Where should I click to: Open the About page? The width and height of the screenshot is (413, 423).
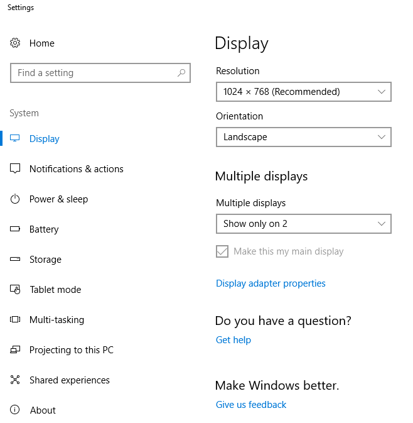pyautogui.click(x=43, y=410)
